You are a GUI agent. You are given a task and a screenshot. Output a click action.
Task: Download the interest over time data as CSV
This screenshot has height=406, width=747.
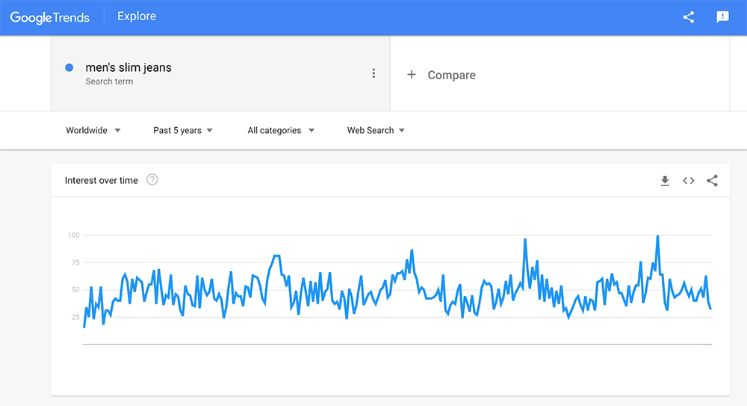tap(665, 180)
